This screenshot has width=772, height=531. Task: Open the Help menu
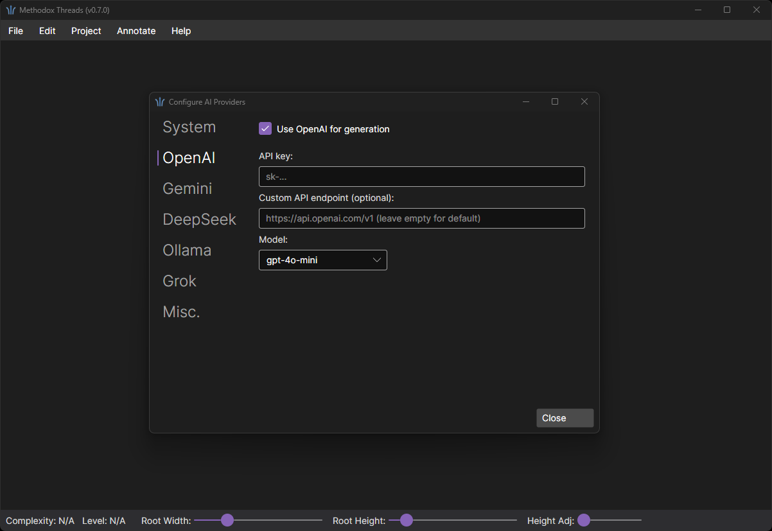(x=181, y=31)
